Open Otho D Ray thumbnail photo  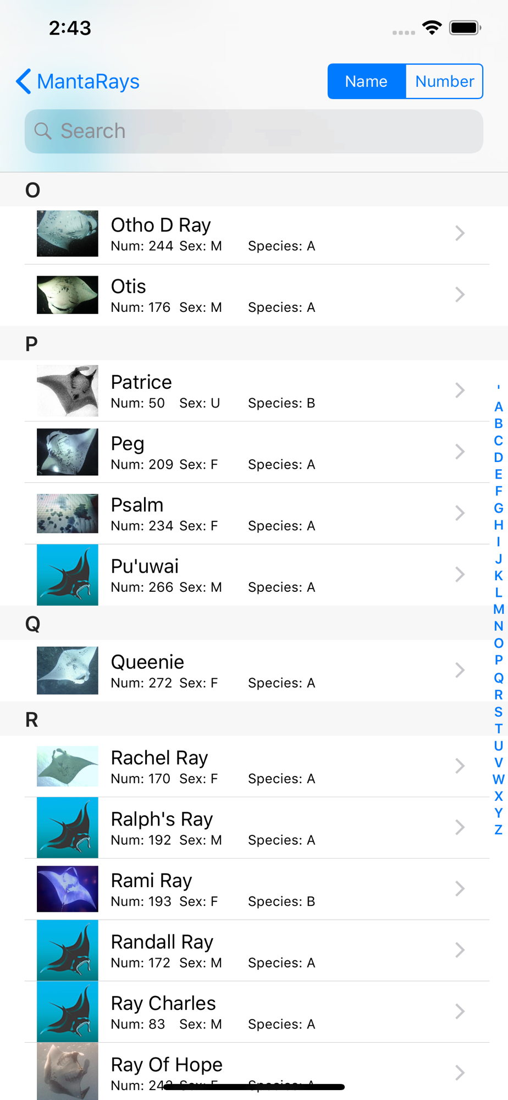click(68, 233)
